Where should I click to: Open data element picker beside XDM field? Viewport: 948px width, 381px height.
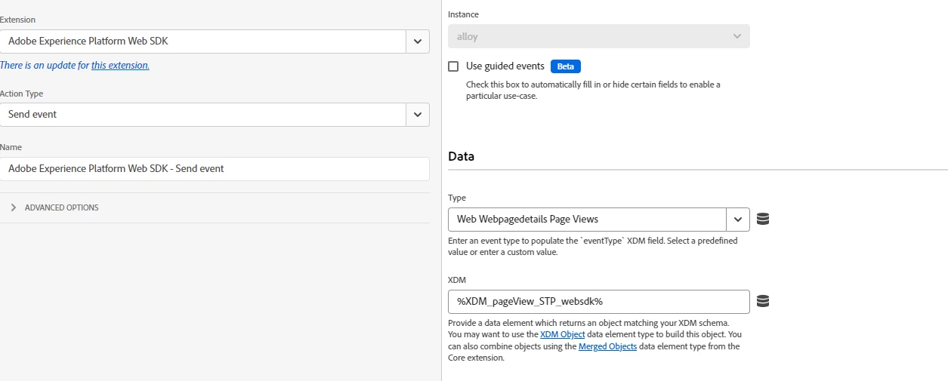(763, 302)
